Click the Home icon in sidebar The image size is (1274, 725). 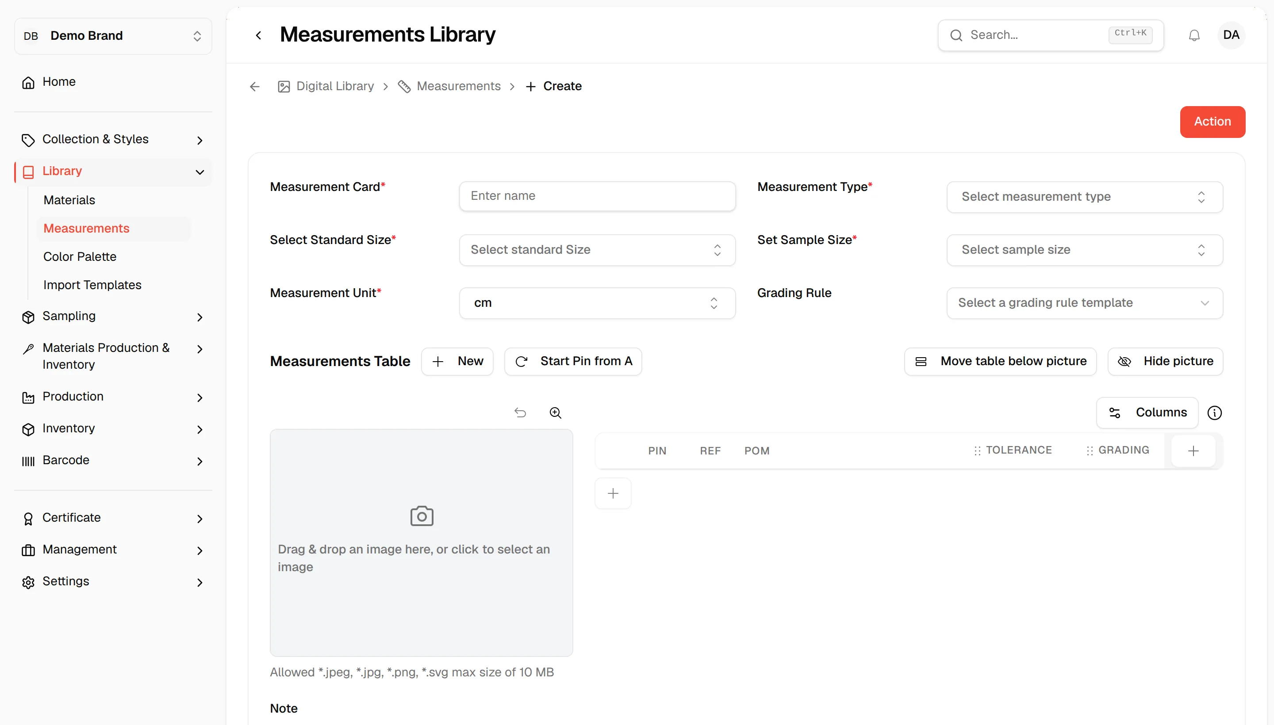pyautogui.click(x=28, y=82)
